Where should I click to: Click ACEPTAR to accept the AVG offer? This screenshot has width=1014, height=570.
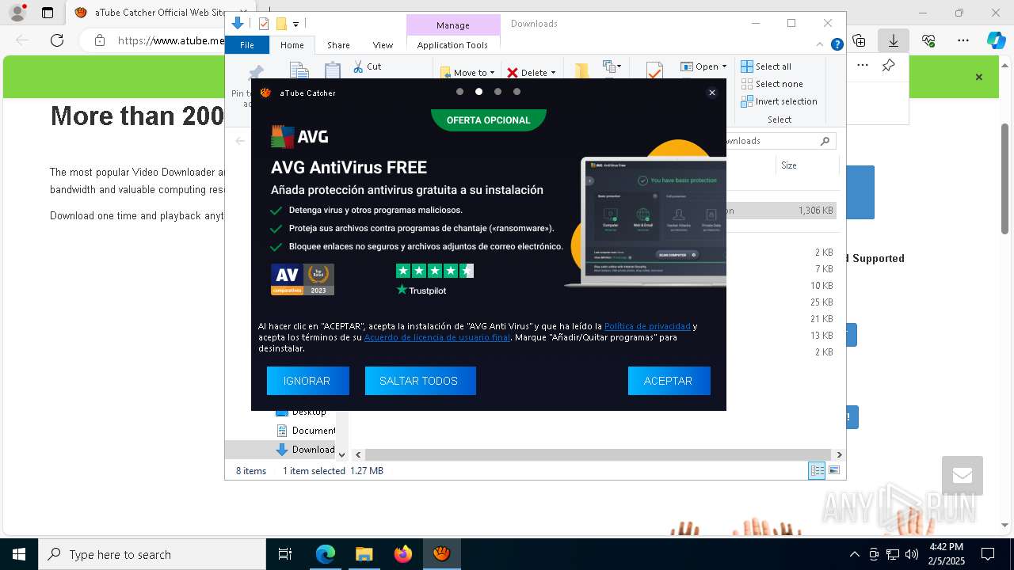pyautogui.click(x=669, y=381)
